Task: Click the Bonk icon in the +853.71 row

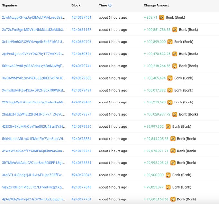Action: click(x=162, y=17)
